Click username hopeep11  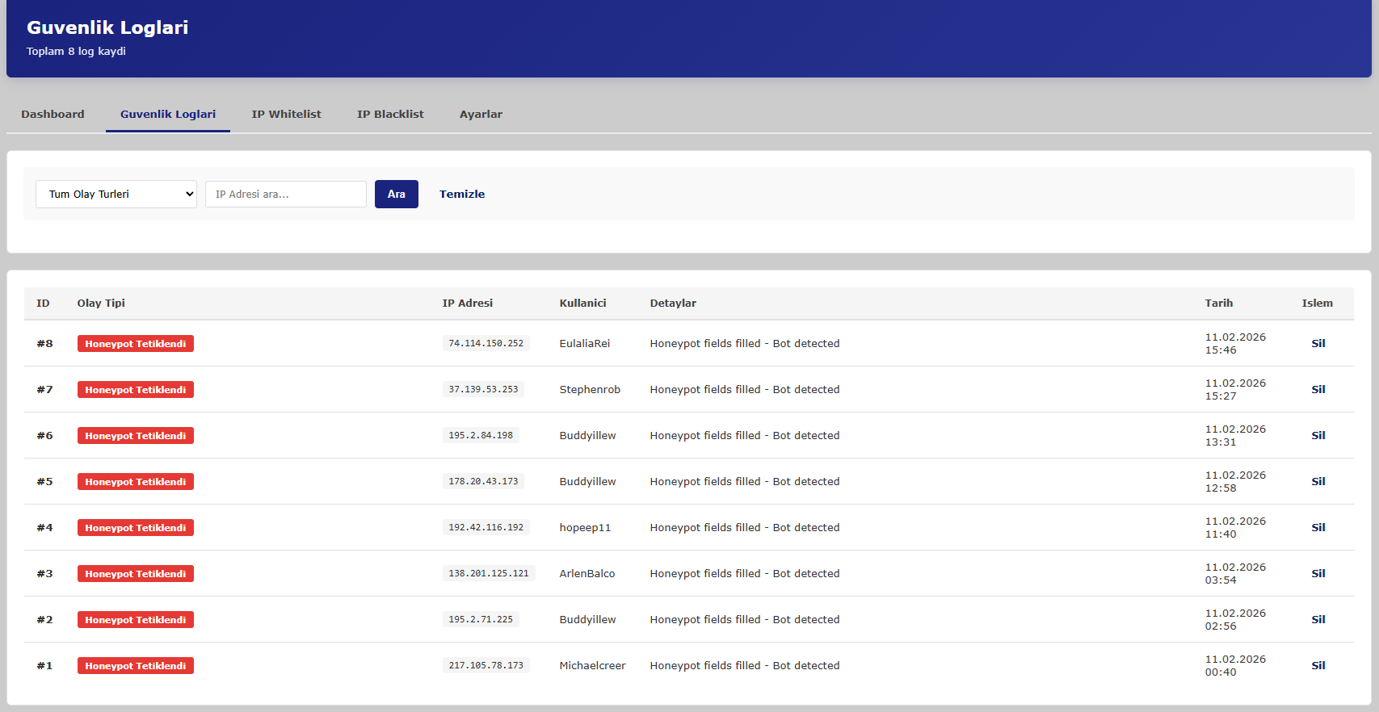(x=585, y=527)
